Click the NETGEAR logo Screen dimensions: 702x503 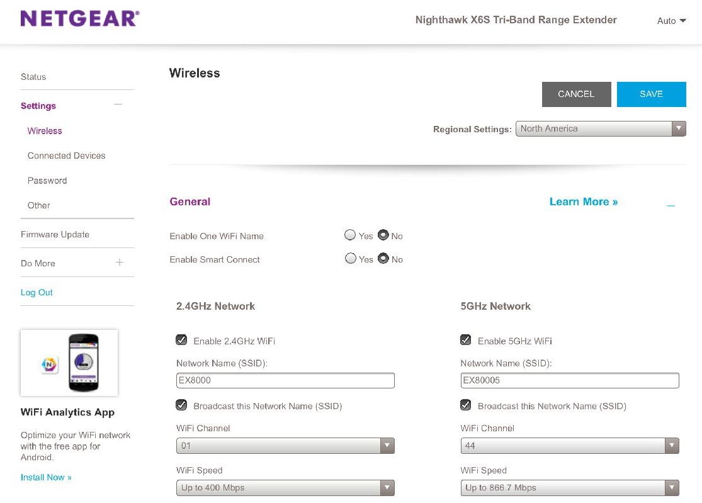coord(79,18)
